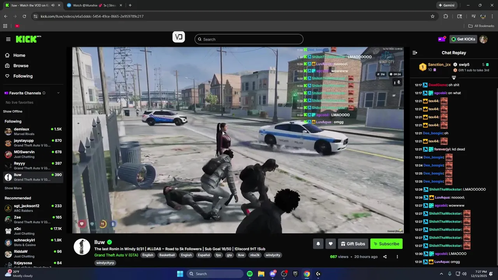The image size is (498, 280).
Task: Open xQc in Recommended list
Action: point(33,231)
